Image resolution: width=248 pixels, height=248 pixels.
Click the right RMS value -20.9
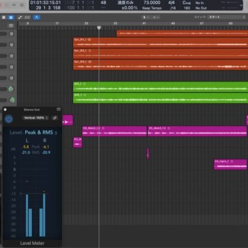[46, 153]
